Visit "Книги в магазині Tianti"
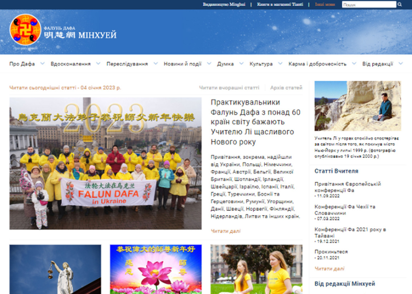Image resolution: width=412 pixels, height=294 pixels. pos(279,4)
